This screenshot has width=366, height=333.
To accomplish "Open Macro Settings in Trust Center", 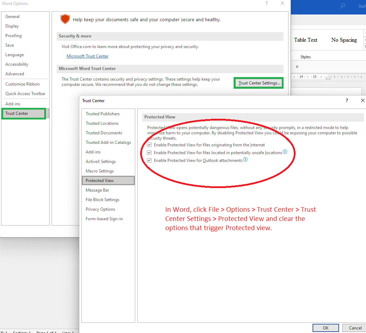I will coord(108,171).
